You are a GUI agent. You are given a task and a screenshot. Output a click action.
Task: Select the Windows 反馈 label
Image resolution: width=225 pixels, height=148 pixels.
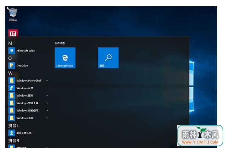(25, 88)
